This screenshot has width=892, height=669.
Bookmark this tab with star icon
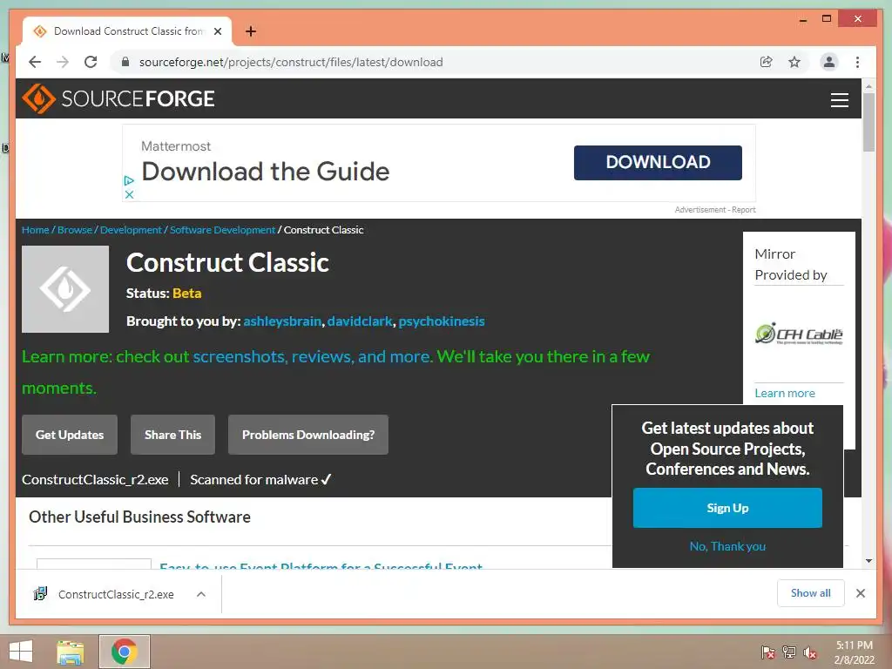tap(794, 62)
